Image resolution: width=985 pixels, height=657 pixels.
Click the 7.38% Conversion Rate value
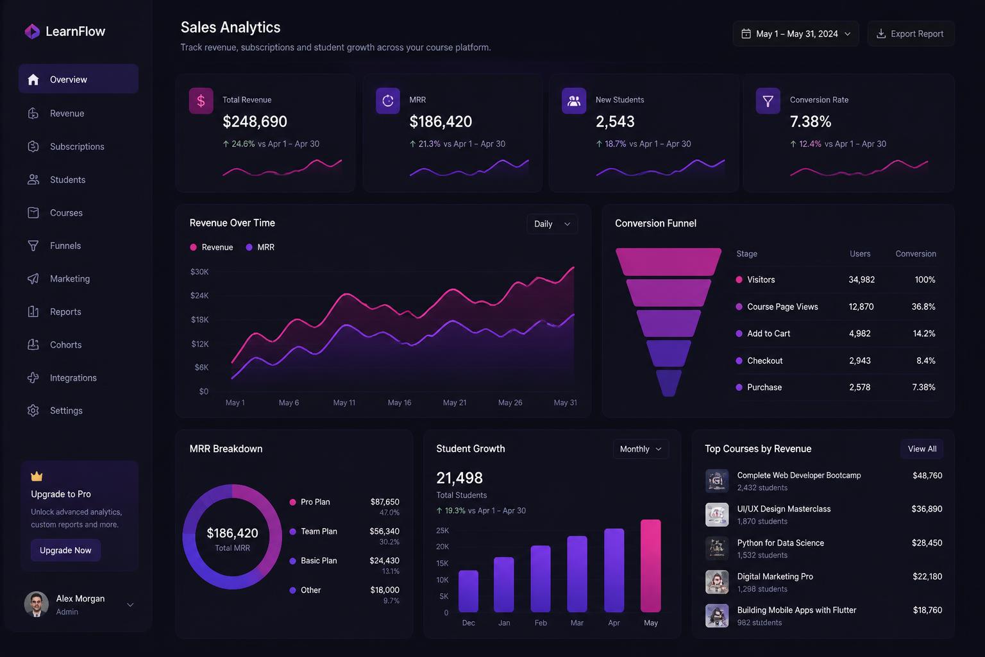click(811, 122)
